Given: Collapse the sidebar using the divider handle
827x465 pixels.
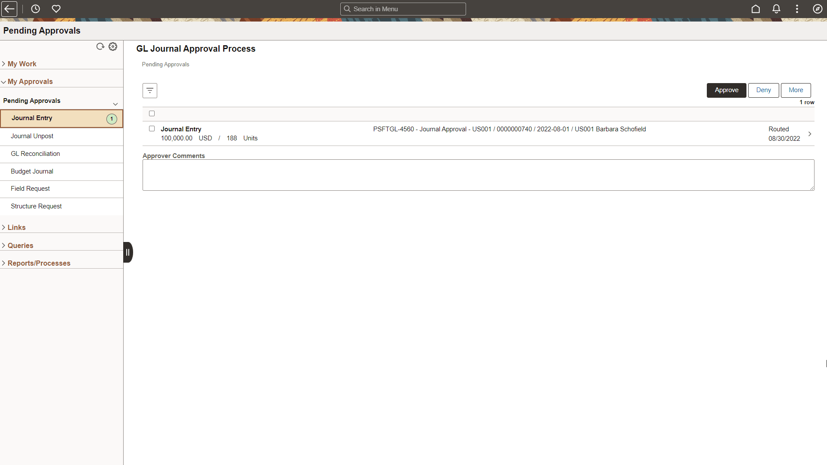Looking at the screenshot, I should [128, 252].
